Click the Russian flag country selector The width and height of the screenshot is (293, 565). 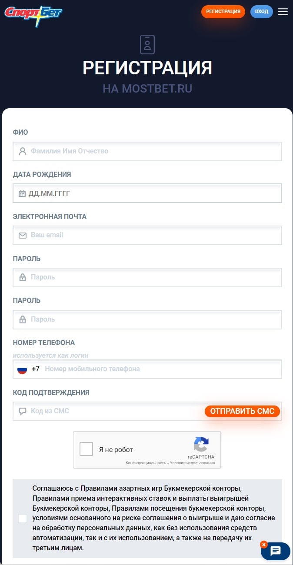click(22, 369)
